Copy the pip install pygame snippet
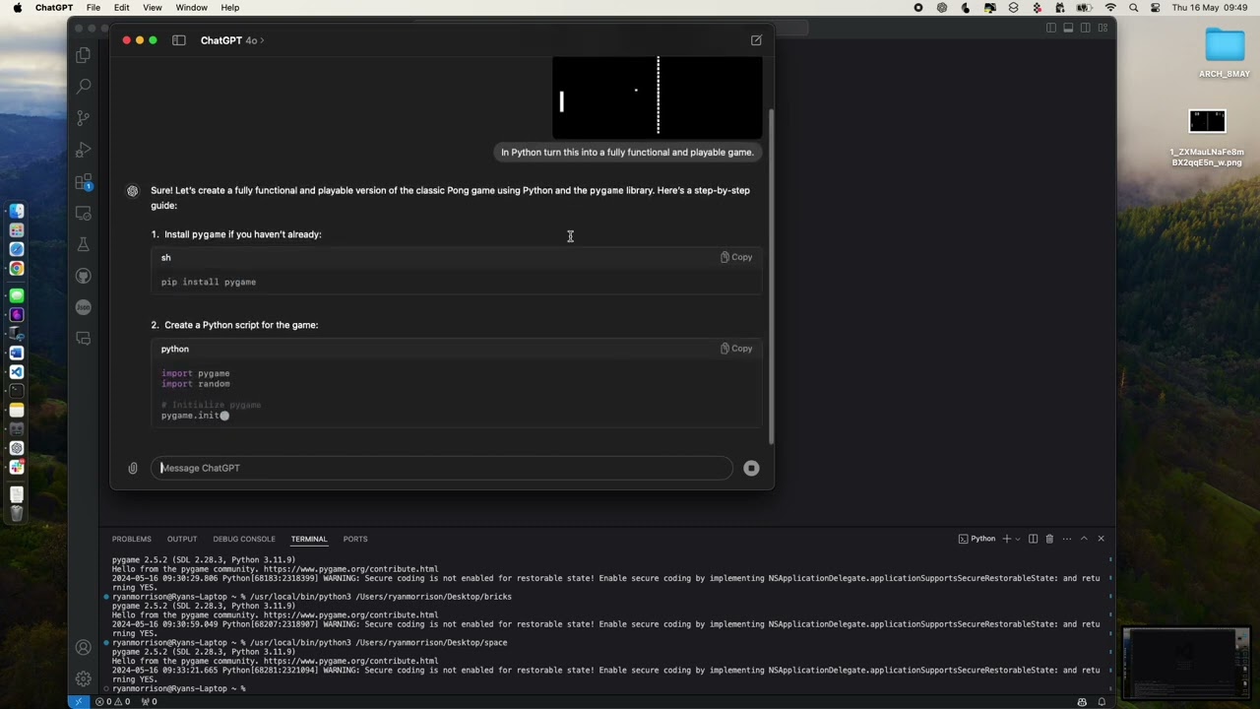The image size is (1260, 709). pos(736,257)
